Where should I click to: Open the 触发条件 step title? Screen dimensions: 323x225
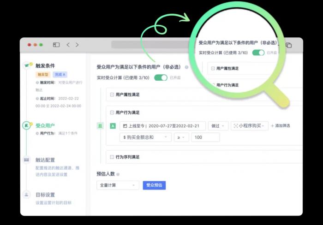coord(45,65)
